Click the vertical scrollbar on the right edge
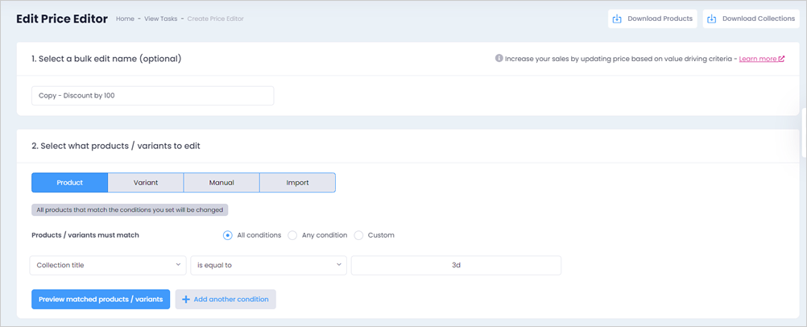This screenshot has width=807, height=327. (805, 132)
